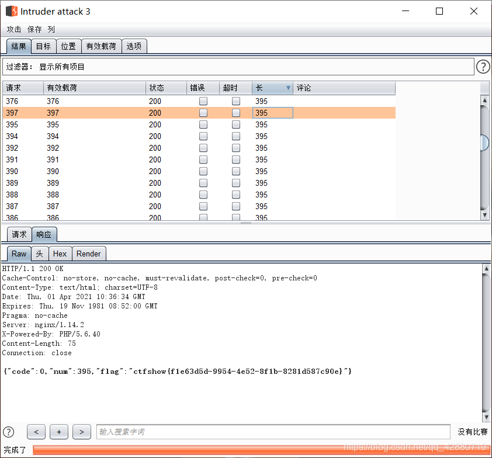492x458 pixels.
Task: Switch to the 目标 tab
Action: (x=44, y=46)
